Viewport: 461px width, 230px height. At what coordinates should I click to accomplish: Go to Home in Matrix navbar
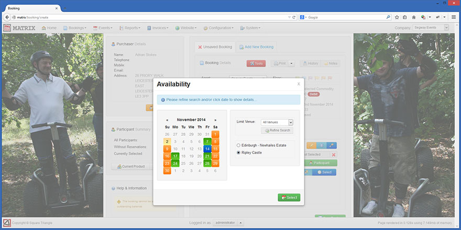[x=49, y=28]
